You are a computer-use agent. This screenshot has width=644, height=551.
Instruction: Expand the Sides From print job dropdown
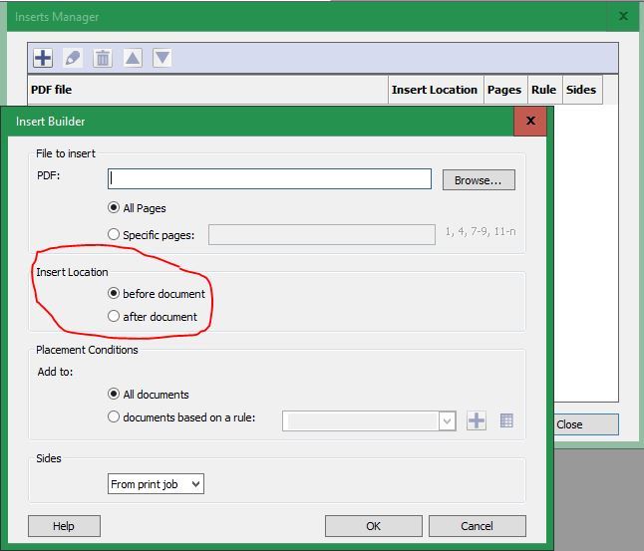pos(156,484)
